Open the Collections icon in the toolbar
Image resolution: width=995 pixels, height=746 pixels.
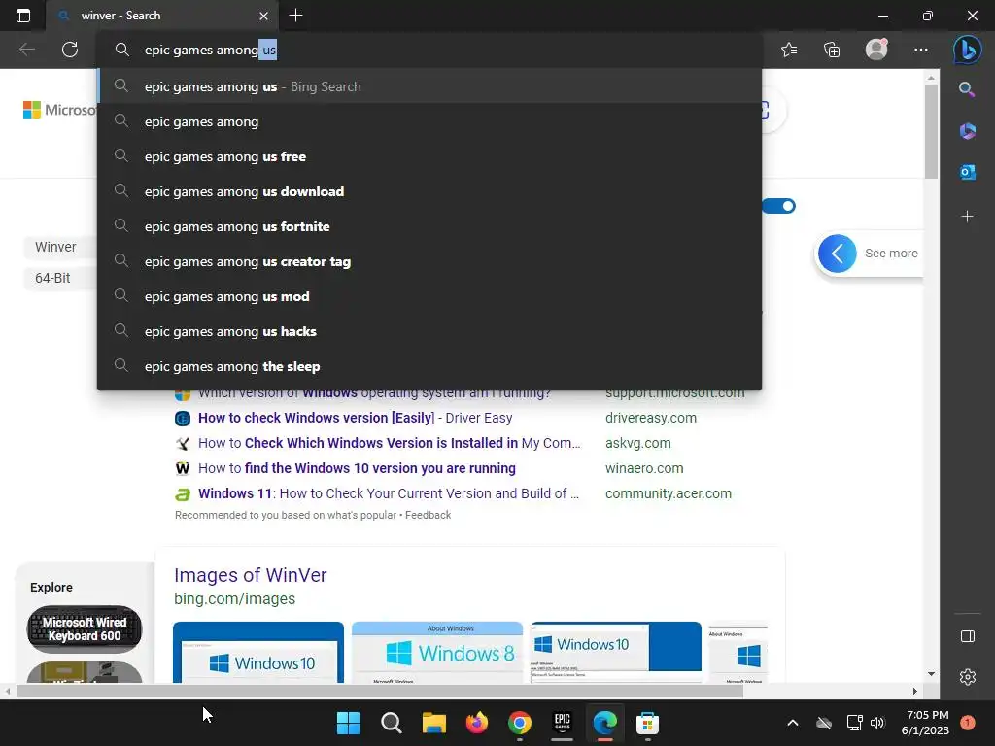click(832, 50)
